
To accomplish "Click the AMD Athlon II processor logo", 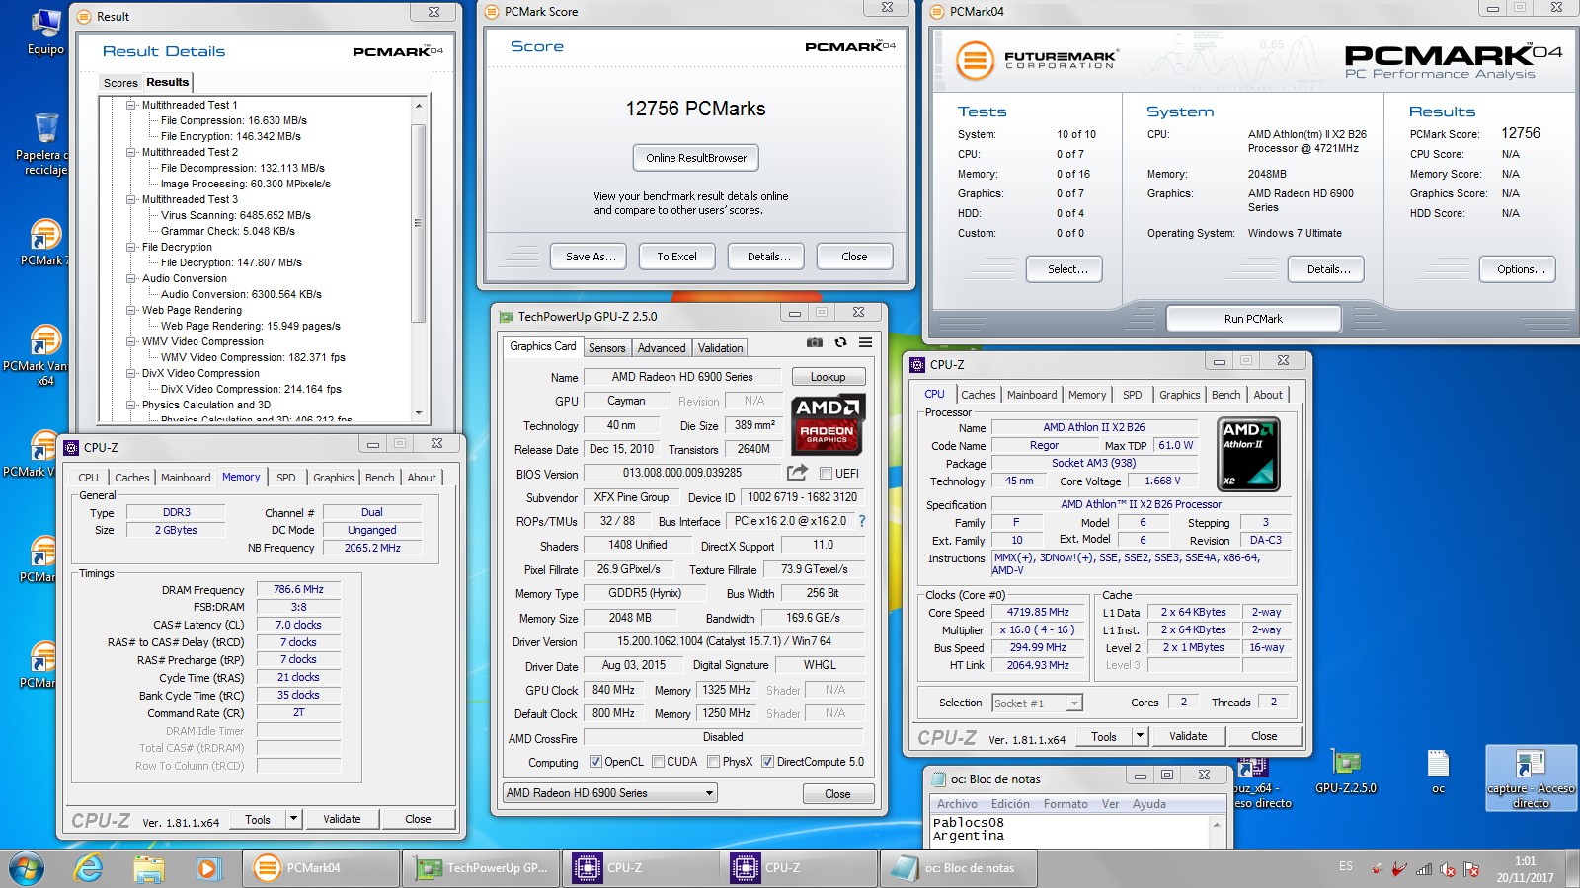I will 1249,454.
